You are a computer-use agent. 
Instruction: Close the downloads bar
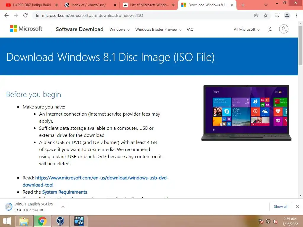coord(298,207)
